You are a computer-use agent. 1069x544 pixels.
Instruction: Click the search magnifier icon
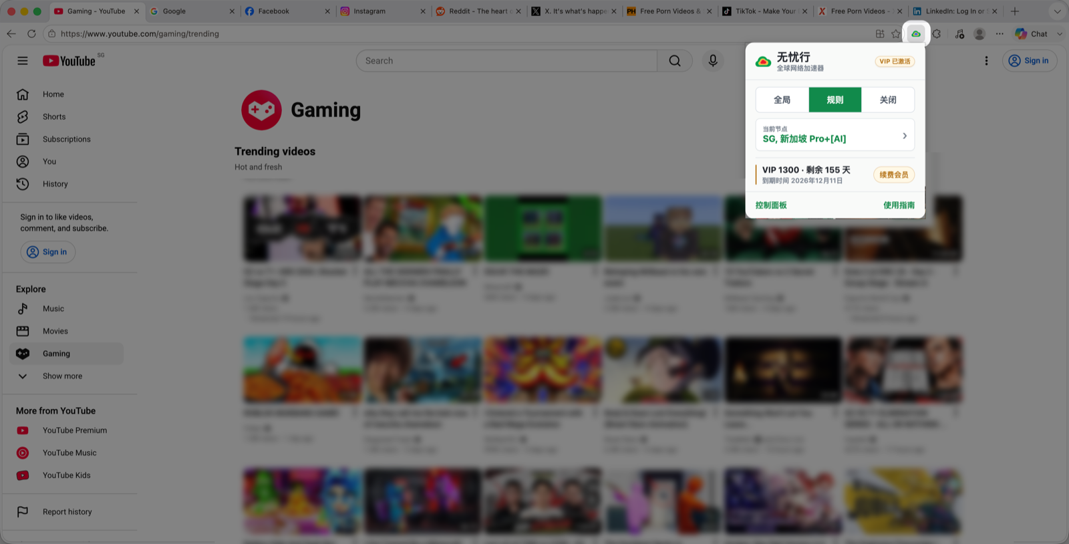(675, 61)
